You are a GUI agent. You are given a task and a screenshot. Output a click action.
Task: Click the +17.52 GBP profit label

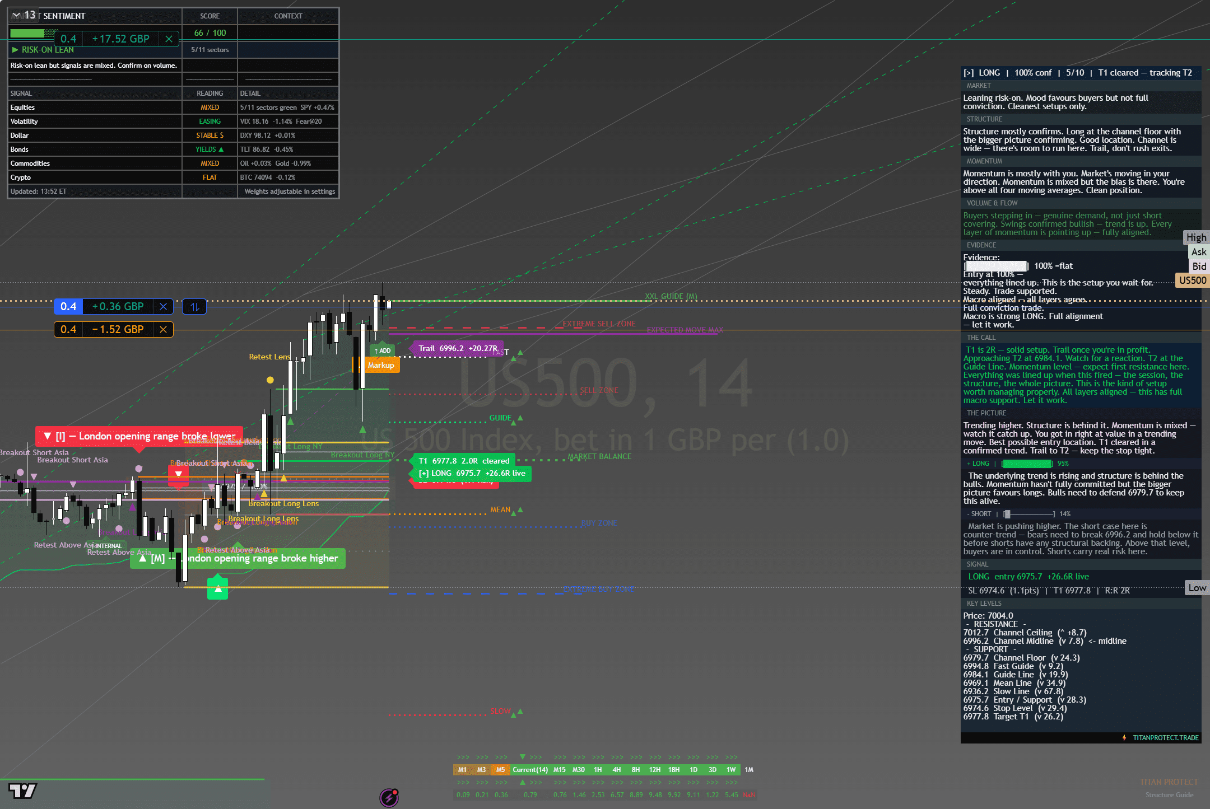coord(120,39)
